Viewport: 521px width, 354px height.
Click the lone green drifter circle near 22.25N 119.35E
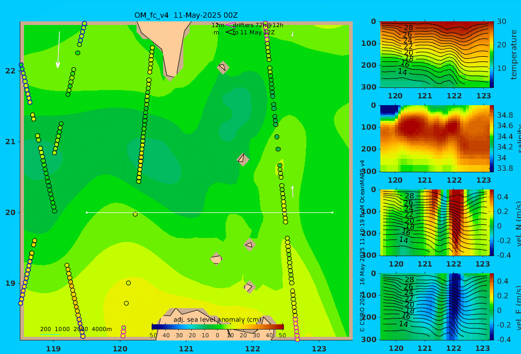(78, 53)
